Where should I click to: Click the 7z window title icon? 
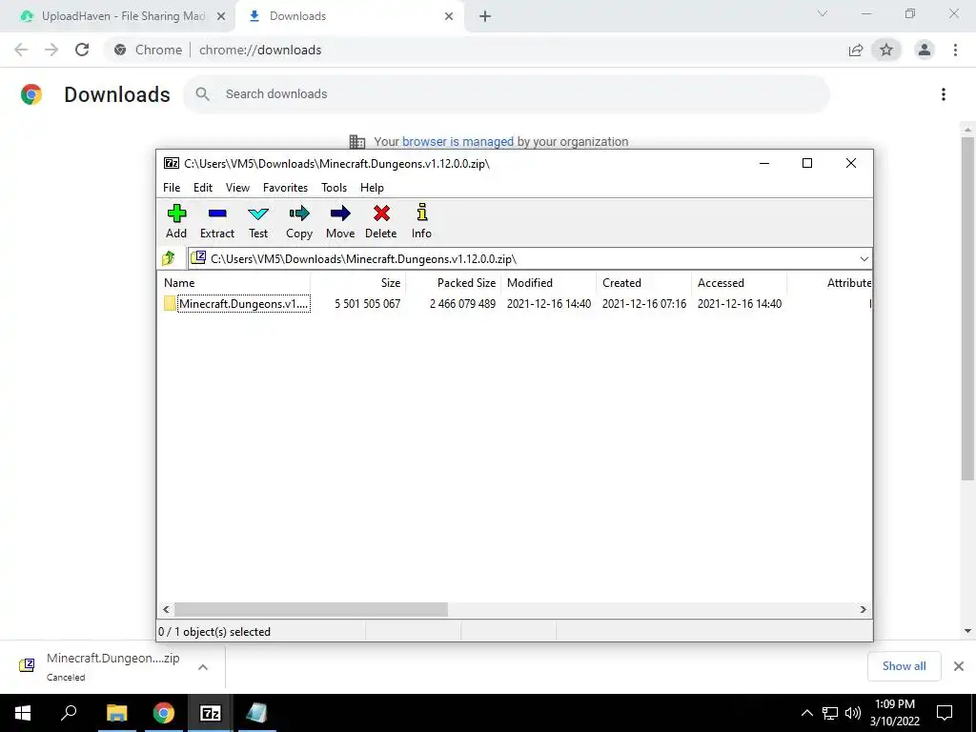click(172, 163)
